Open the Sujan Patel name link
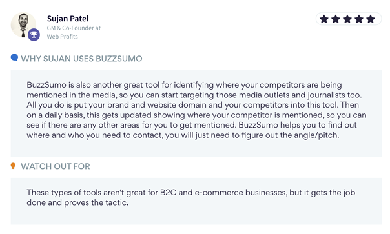This screenshot has width=390, height=234. tap(68, 19)
